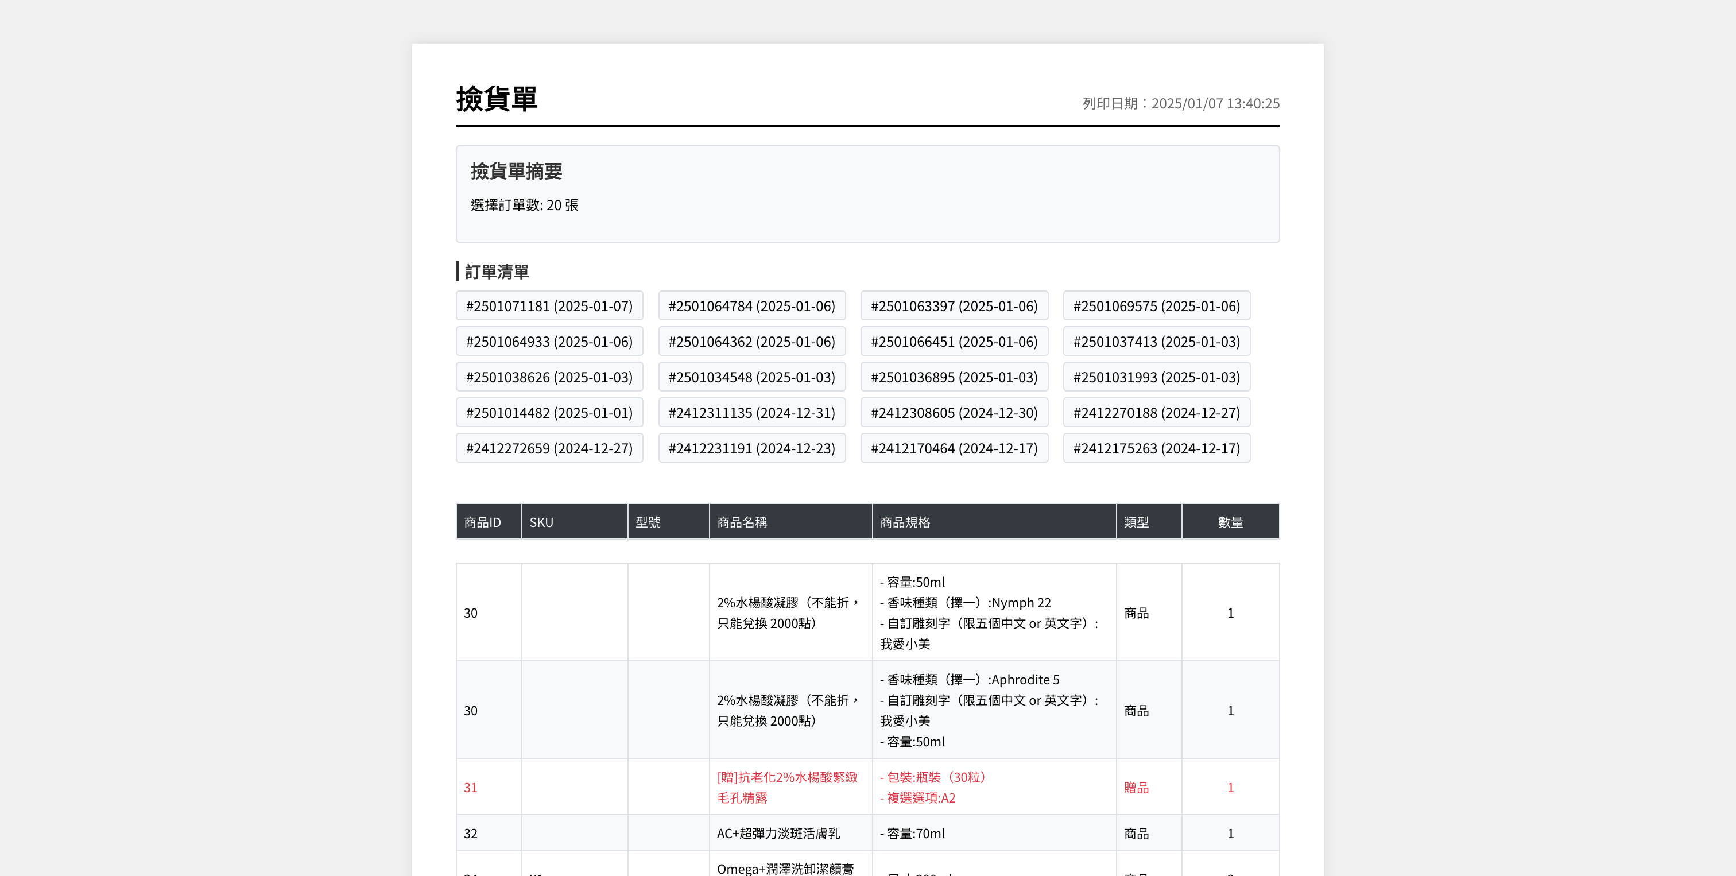Select order tag #2501064362 (2025-01-06)
This screenshot has height=876, width=1736.
[751, 342]
